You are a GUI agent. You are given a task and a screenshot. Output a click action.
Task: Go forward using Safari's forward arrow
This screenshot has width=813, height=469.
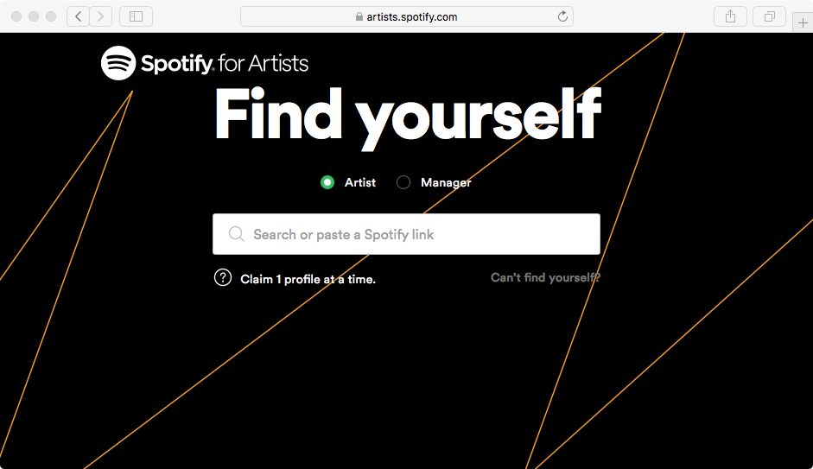[x=101, y=16]
